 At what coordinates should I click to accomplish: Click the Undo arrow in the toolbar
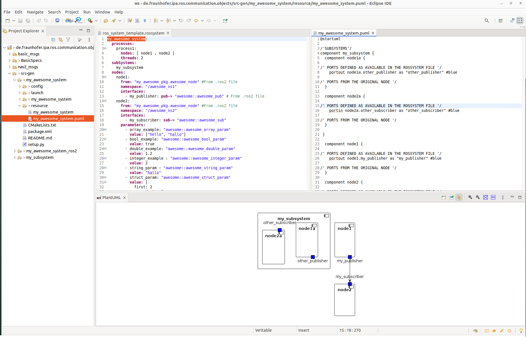[39, 21]
